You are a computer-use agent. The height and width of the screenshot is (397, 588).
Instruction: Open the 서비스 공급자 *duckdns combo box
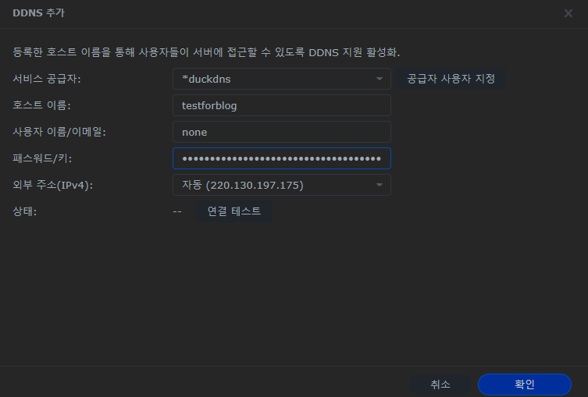[x=273, y=79]
